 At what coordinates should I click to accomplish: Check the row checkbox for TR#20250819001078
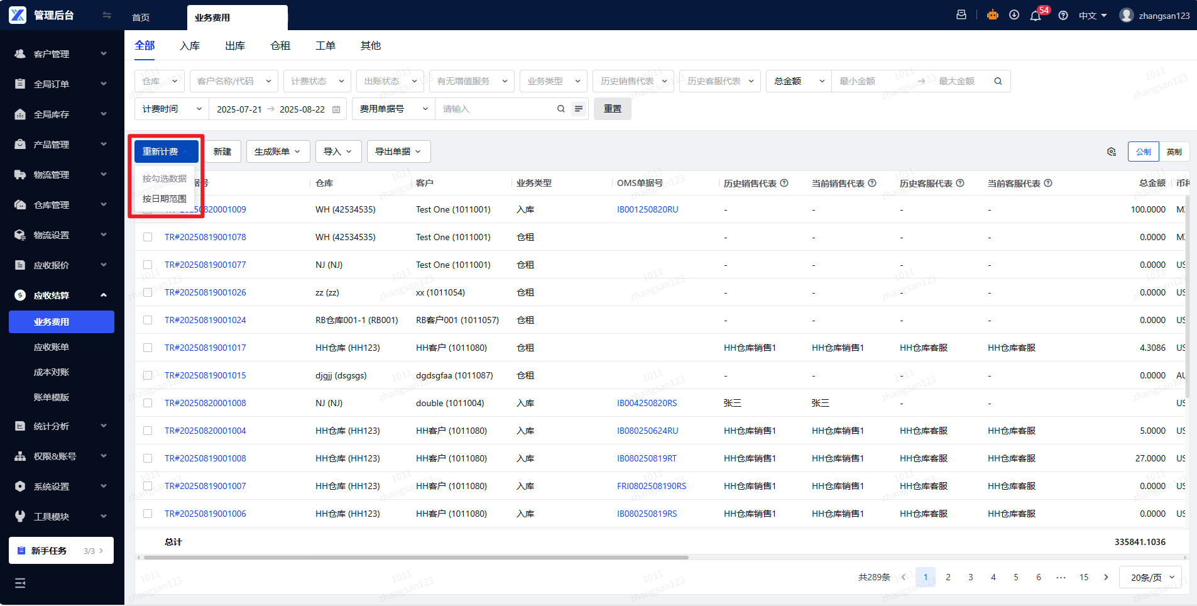coord(148,237)
